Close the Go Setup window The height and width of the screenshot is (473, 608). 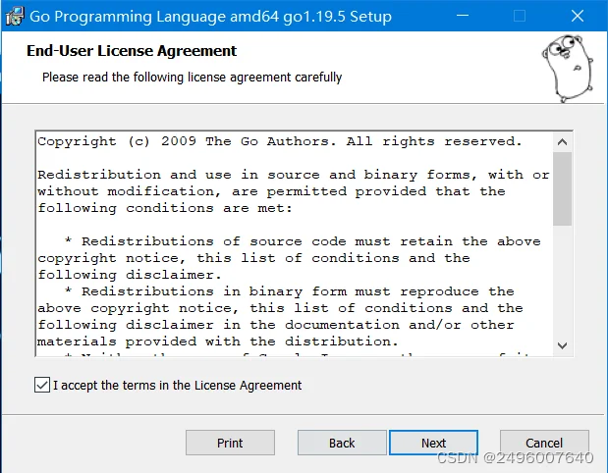[578, 16]
